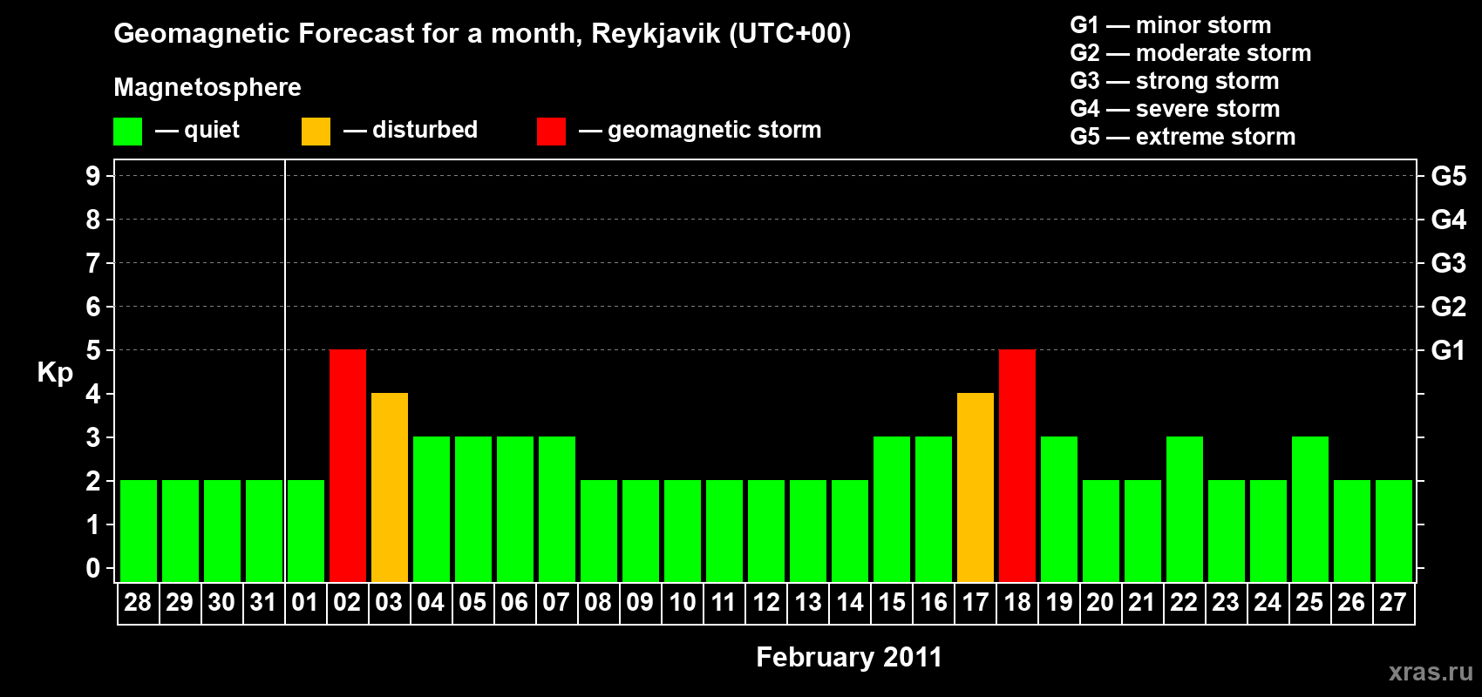1482x697 pixels.
Task: Click the G4 label on right axis
Action: coord(1449,220)
